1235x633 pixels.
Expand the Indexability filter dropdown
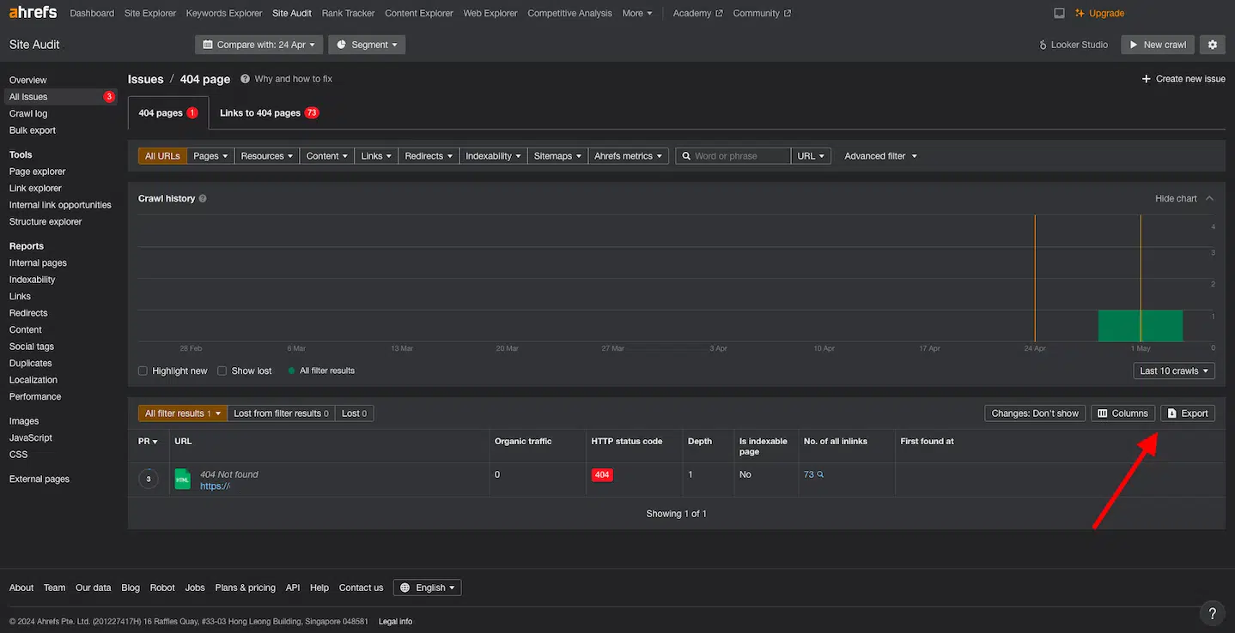(x=493, y=156)
